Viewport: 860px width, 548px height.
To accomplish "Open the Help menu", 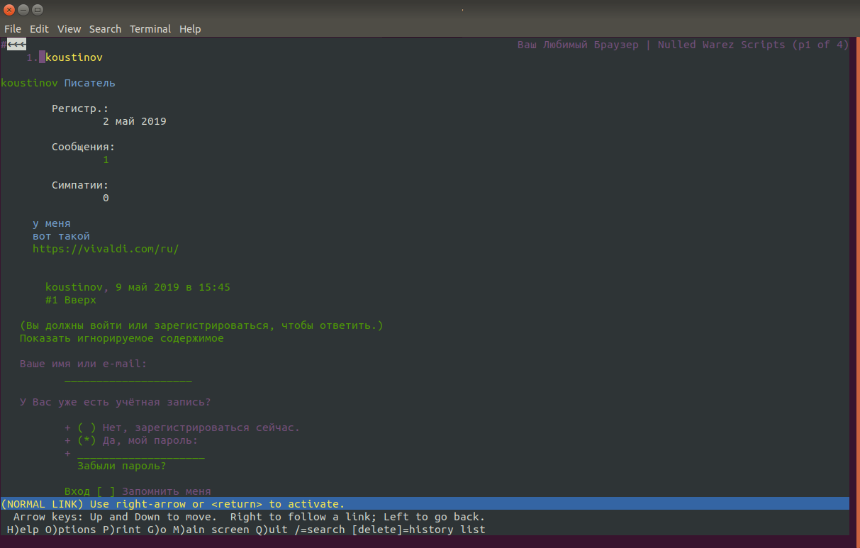I will [x=190, y=29].
